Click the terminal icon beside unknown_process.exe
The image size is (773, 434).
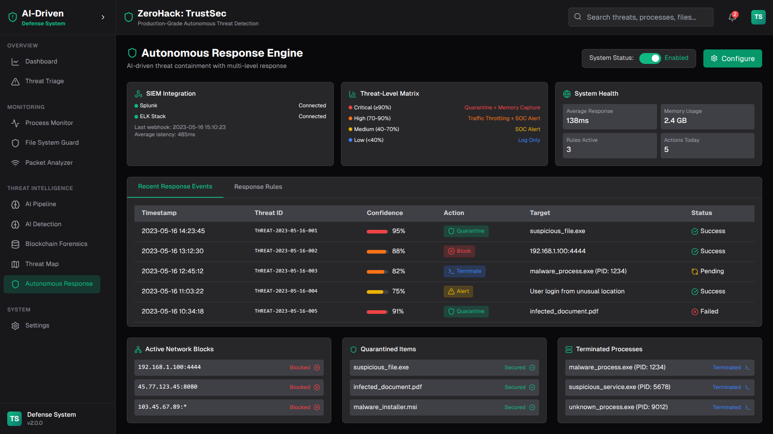click(x=747, y=407)
